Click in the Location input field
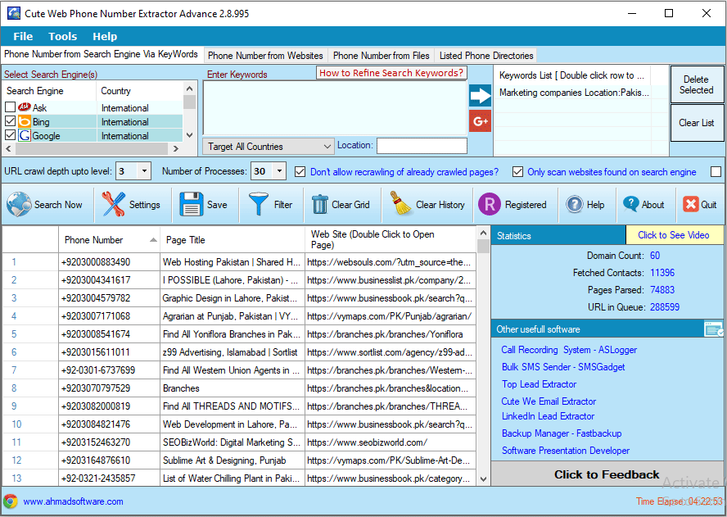This screenshot has height=517, width=727. click(422, 146)
